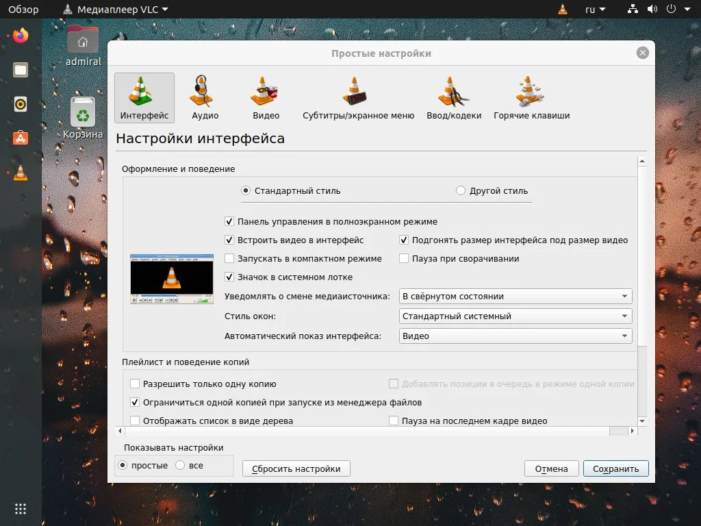The width and height of the screenshot is (701, 526).
Task: Click Сбросить настройки
Action: [296, 468]
